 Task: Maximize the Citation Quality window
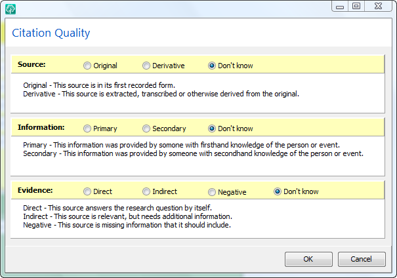click(x=356, y=6)
